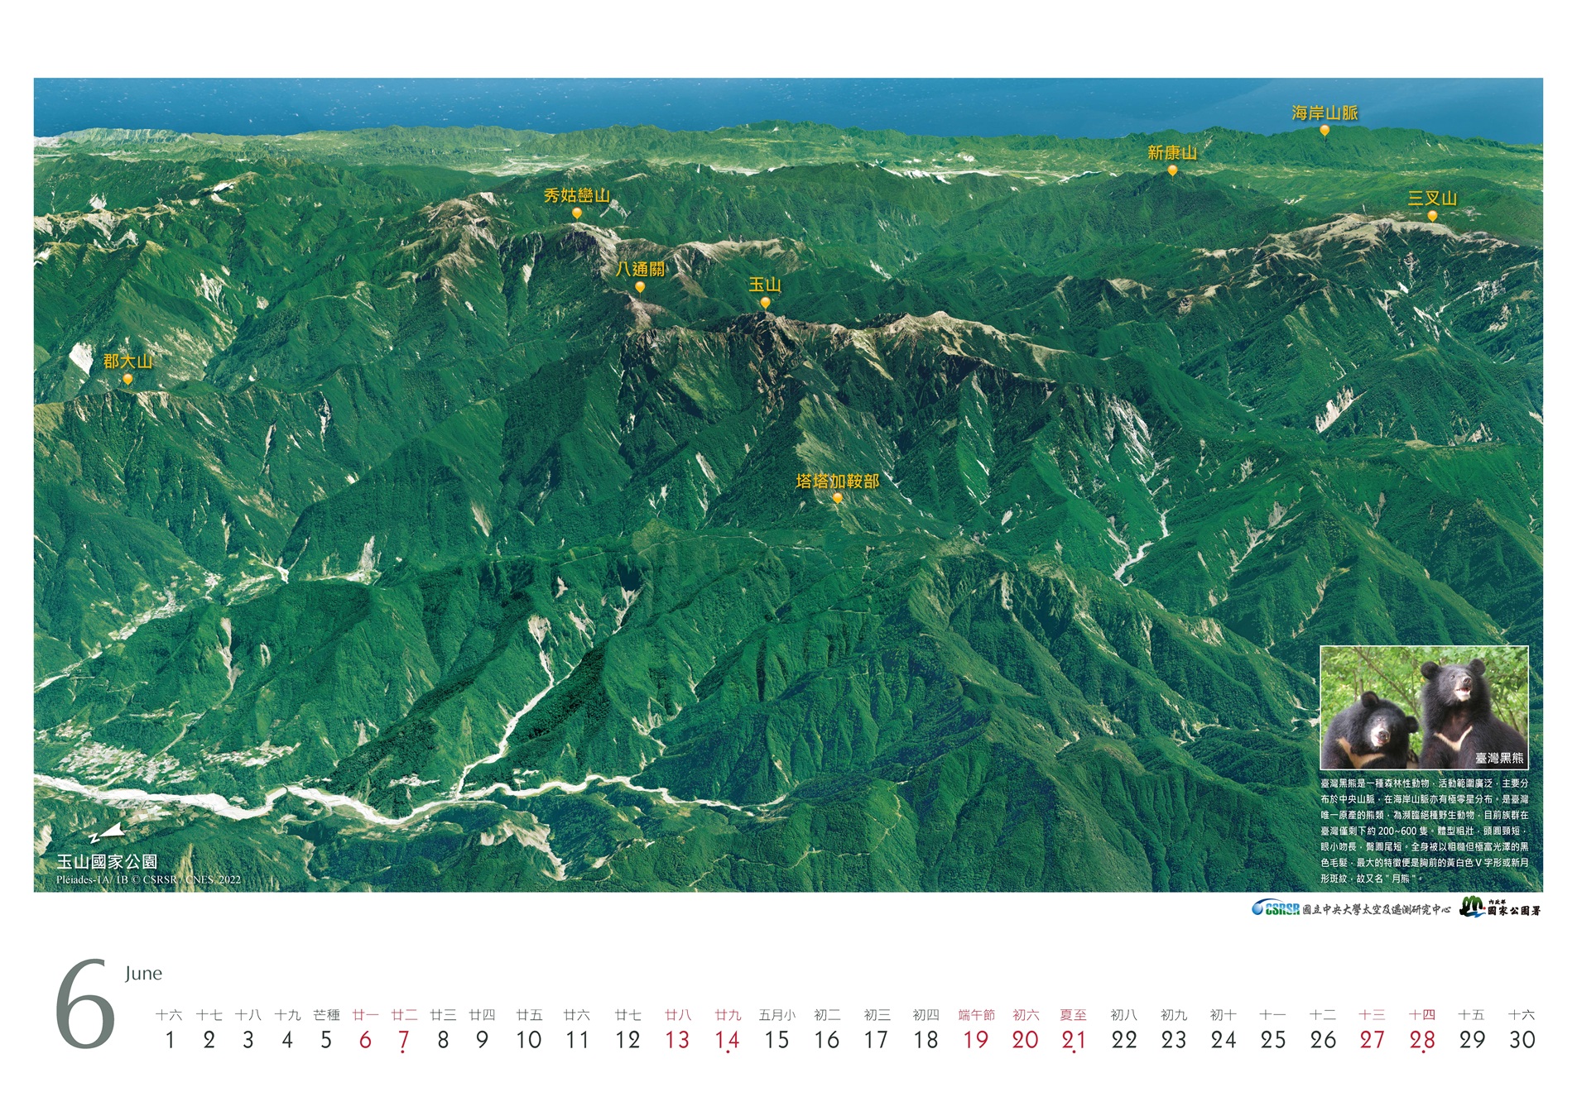Select date 30 on the calendar
This screenshot has height=1097, width=1577.
(1522, 1039)
